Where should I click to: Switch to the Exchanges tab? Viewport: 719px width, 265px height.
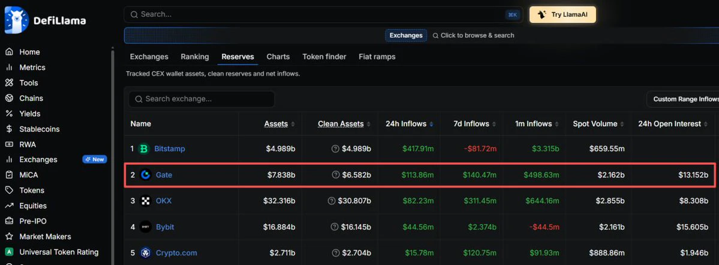tap(149, 57)
